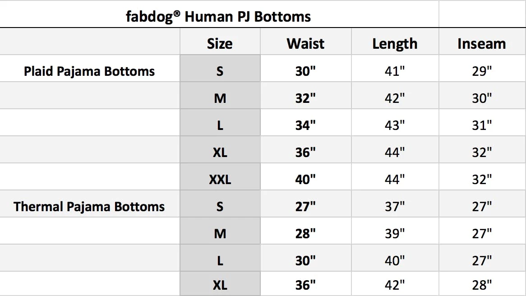Image resolution: width=526 pixels, height=296 pixels.
Task: Select the 31" inseam cell
Action: [x=481, y=125]
